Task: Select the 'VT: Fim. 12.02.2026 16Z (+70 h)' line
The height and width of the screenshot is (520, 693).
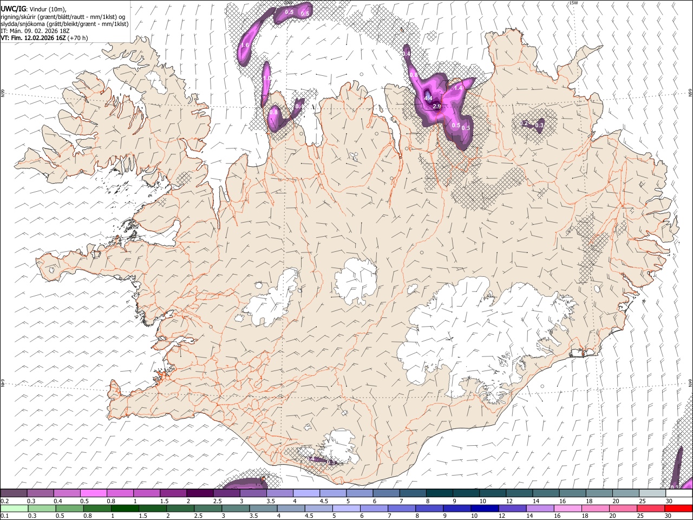Action: [x=44, y=38]
